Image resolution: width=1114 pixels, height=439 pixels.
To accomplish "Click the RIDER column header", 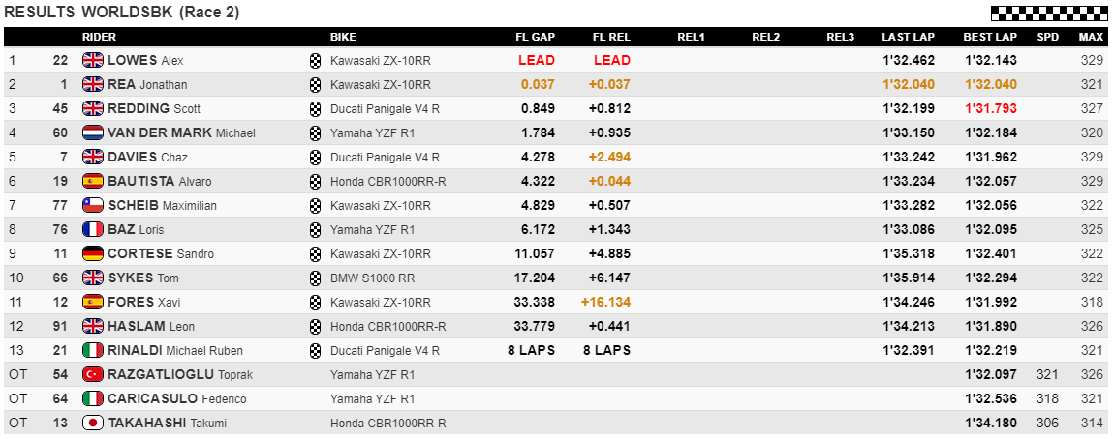I will point(100,37).
